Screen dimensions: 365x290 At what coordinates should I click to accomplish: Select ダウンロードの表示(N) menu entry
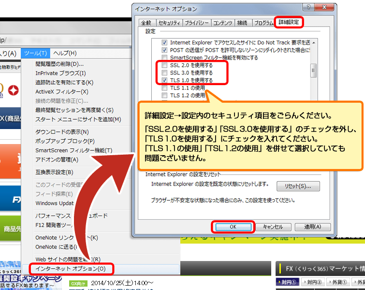pos(62,132)
